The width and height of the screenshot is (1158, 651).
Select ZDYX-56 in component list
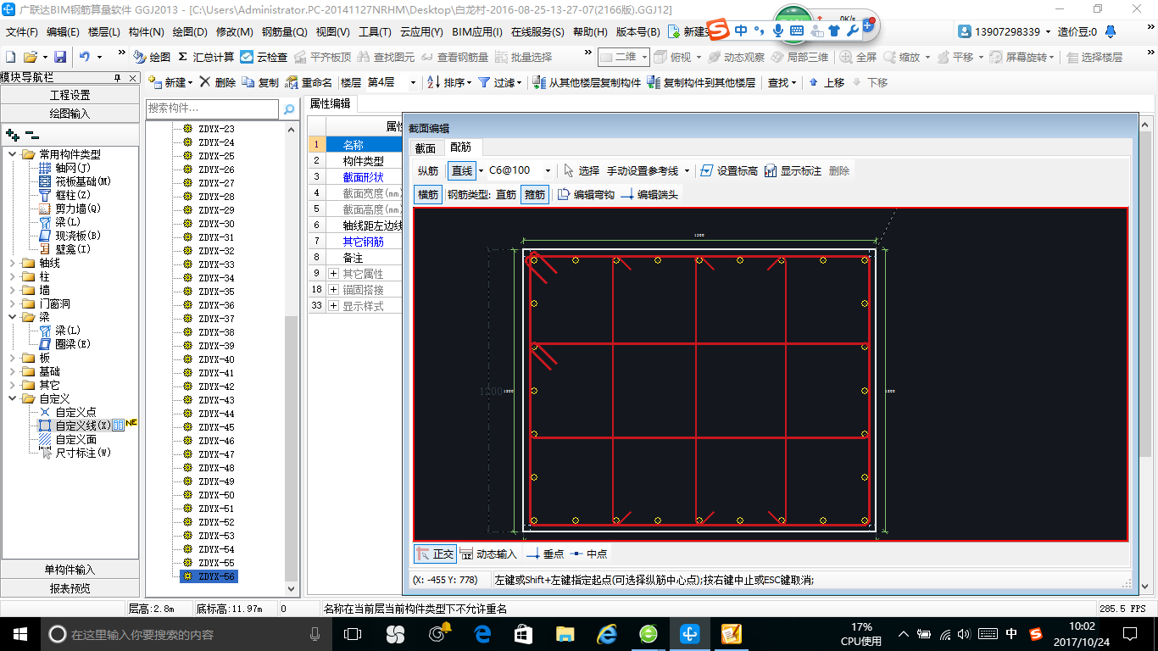coord(216,576)
